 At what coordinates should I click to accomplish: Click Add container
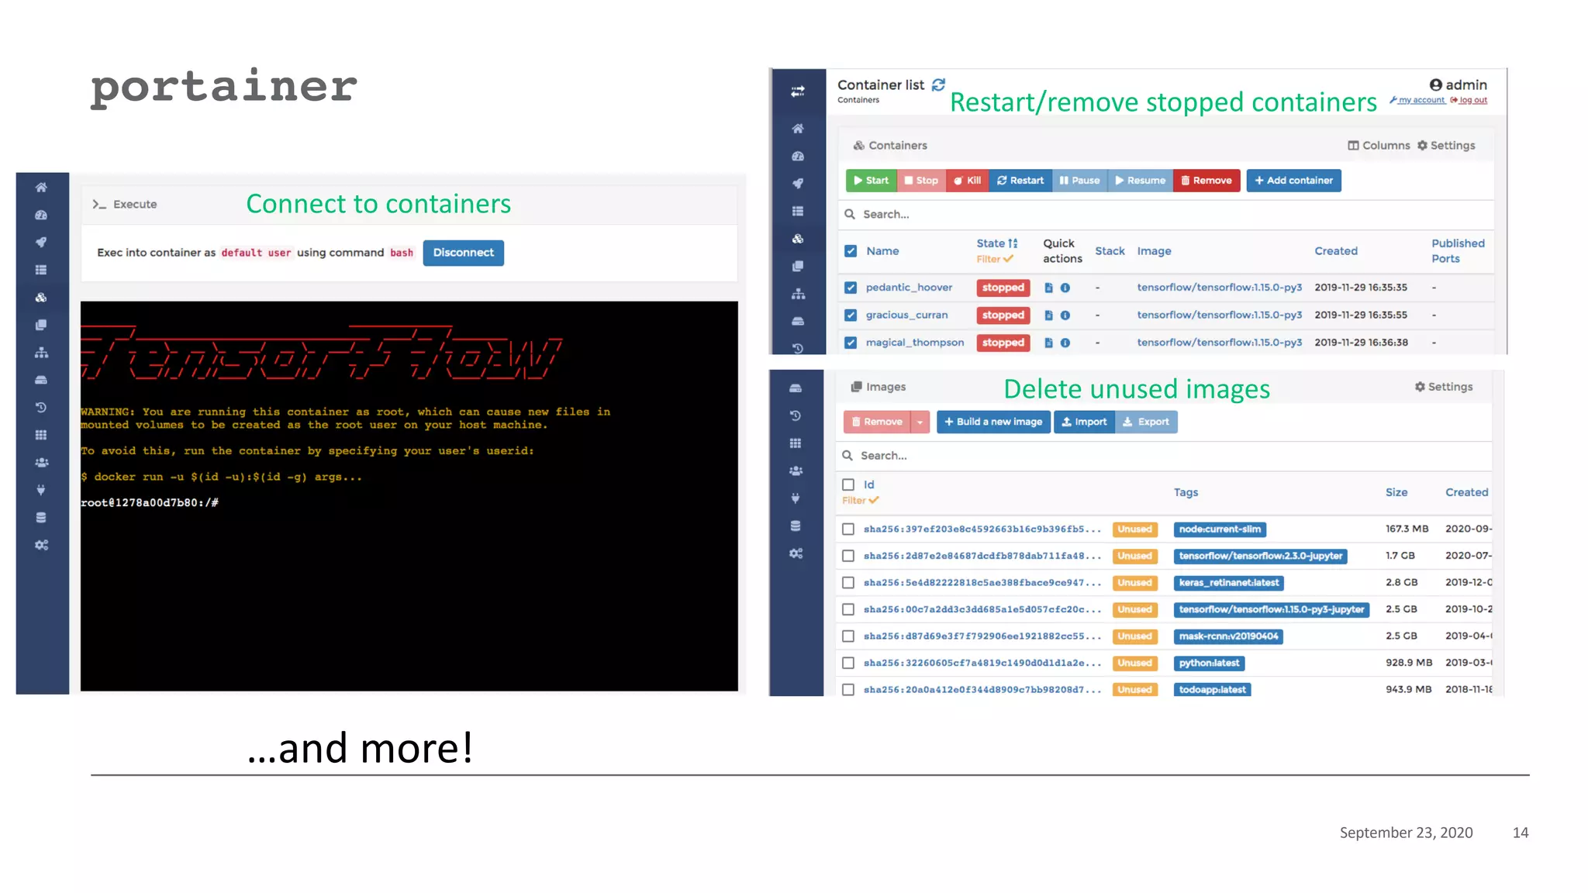1293,181
